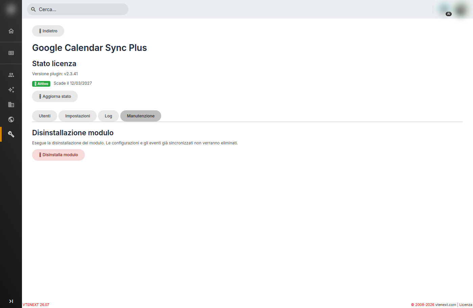Go to the Home icon in the sidebar
Viewport: 473px width, 308px height.
(x=11, y=31)
